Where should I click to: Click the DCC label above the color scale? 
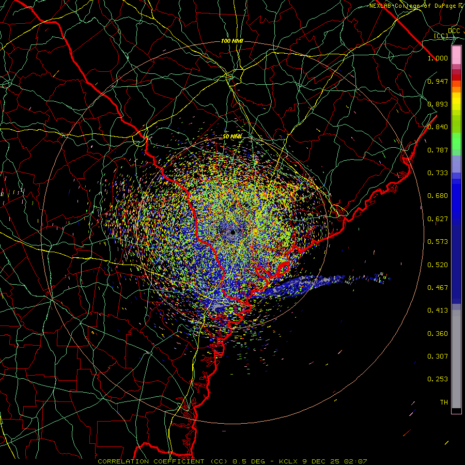click(454, 31)
